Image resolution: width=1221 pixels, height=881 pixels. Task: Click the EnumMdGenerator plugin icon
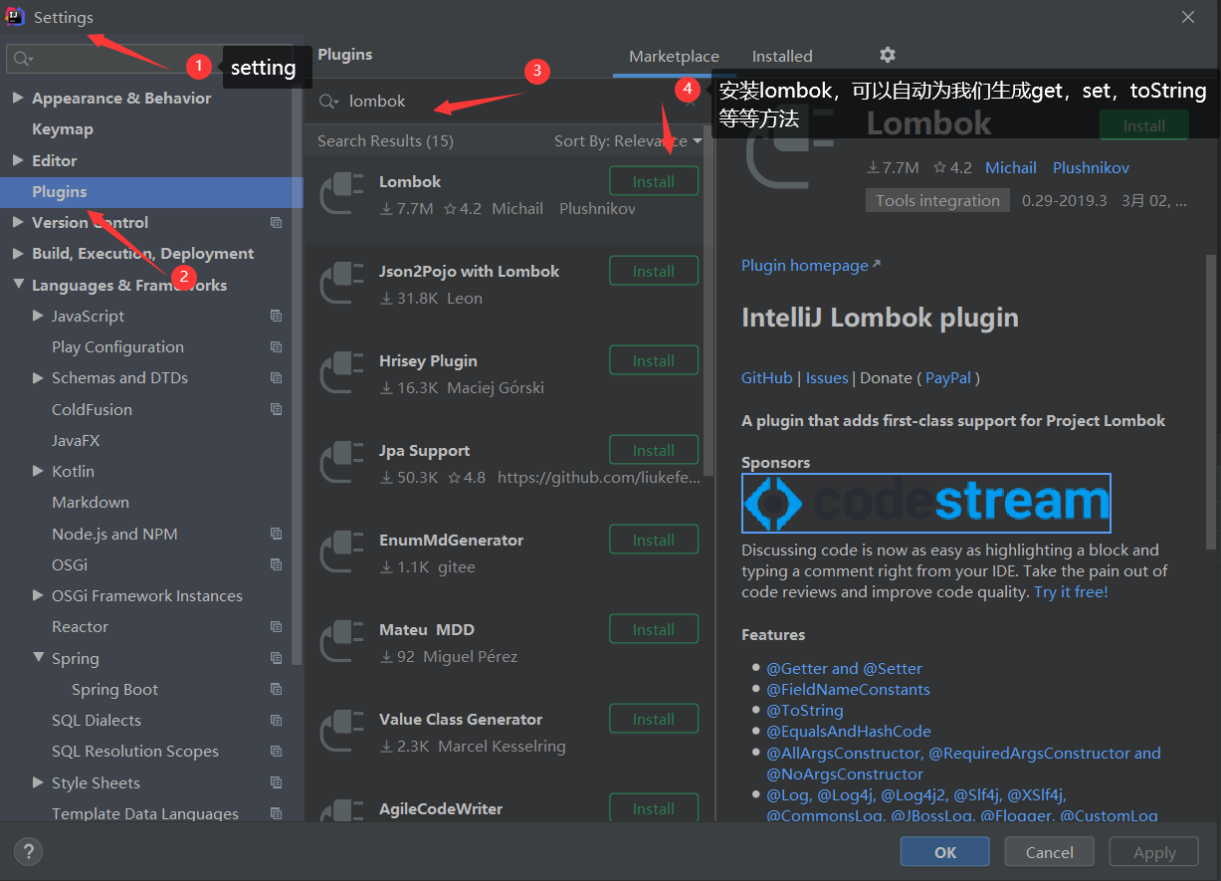(341, 552)
